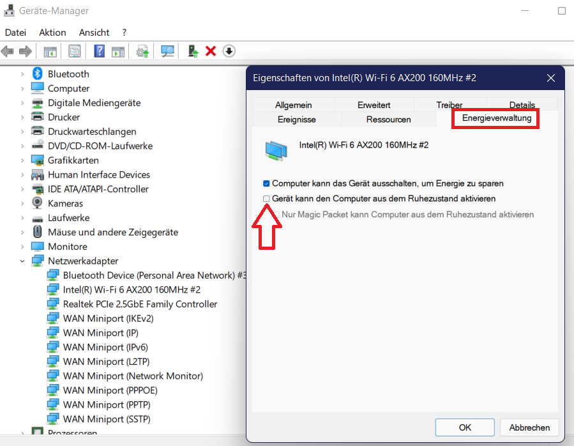Click the Abbrechen button
Viewport: 574px width, 446px height.
coord(529,427)
